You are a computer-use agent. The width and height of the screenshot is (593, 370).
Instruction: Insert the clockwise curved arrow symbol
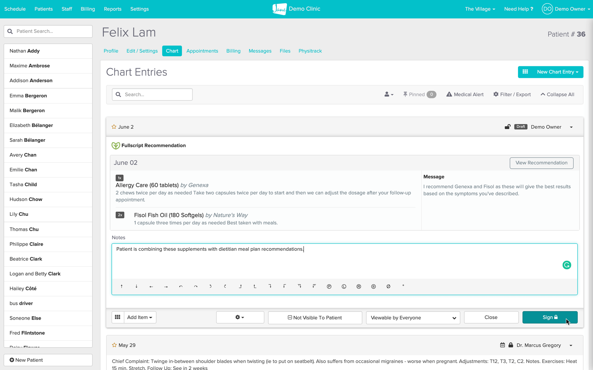pyautogui.click(x=196, y=286)
